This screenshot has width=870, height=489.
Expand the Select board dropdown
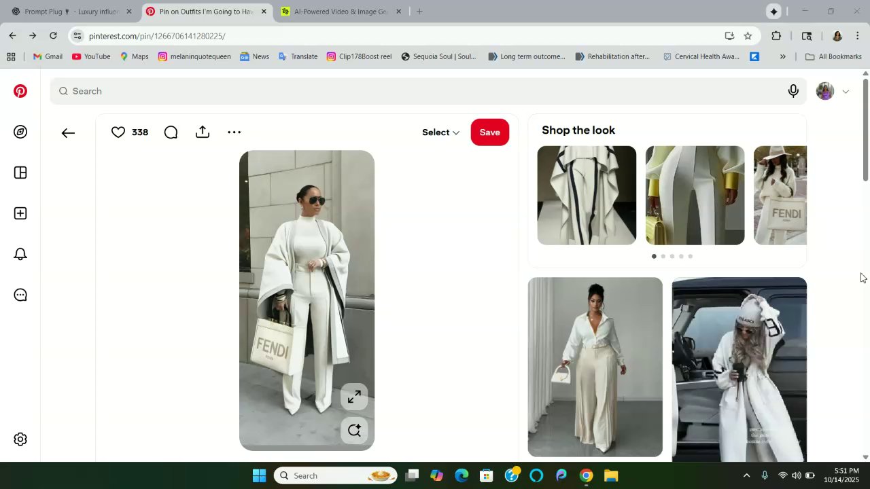[440, 132]
